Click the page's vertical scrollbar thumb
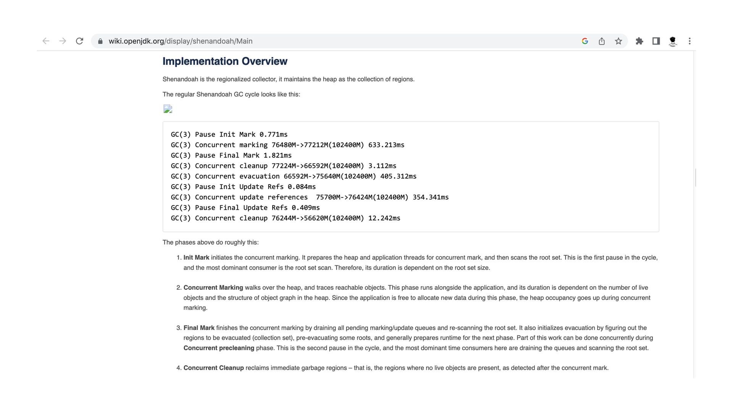This screenshot has width=733, height=412. 696,177
